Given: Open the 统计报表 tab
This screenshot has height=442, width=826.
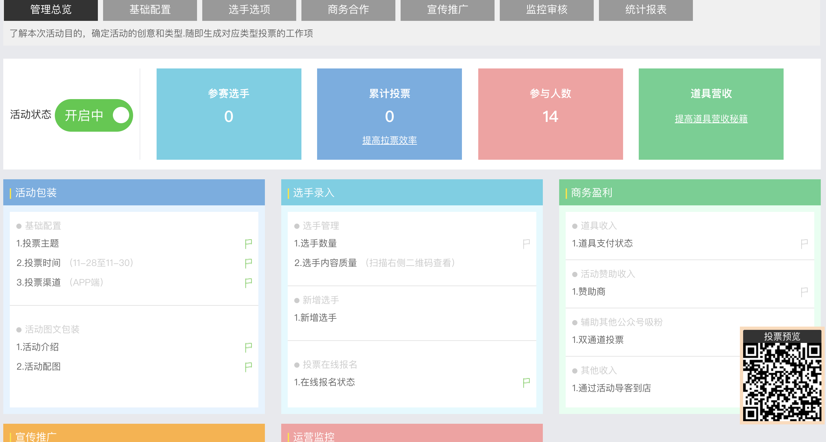Looking at the screenshot, I should tap(646, 10).
